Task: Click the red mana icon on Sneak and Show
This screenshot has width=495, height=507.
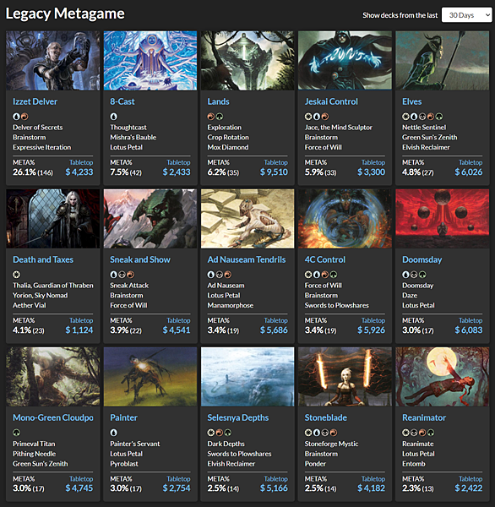Action: click(131, 275)
